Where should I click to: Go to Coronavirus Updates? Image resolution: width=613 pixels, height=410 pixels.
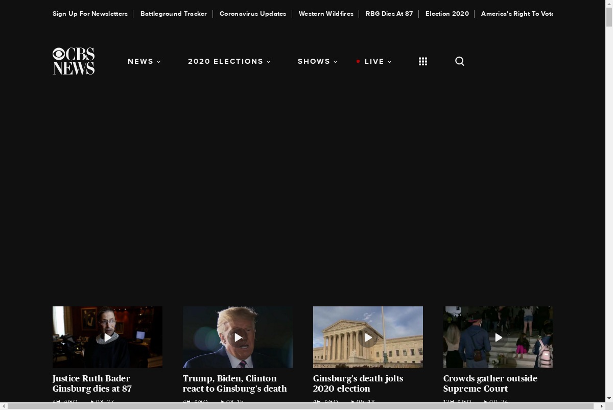click(253, 14)
